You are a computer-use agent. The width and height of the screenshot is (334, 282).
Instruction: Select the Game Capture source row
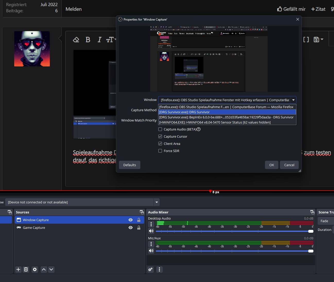79,228
